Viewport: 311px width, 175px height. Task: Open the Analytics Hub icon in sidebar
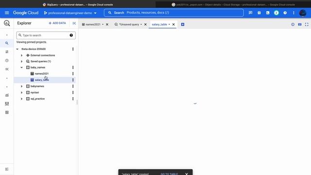tap(7, 69)
